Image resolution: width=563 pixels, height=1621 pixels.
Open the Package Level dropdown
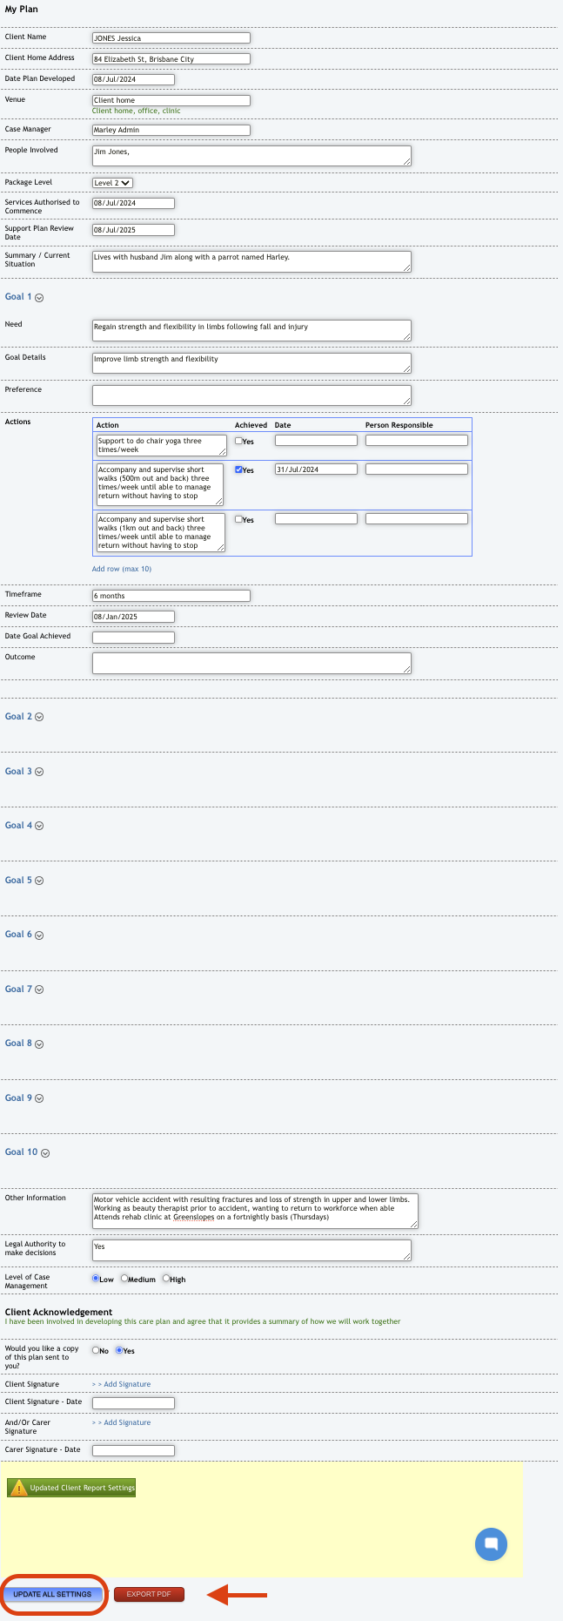pyautogui.click(x=112, y=183)
